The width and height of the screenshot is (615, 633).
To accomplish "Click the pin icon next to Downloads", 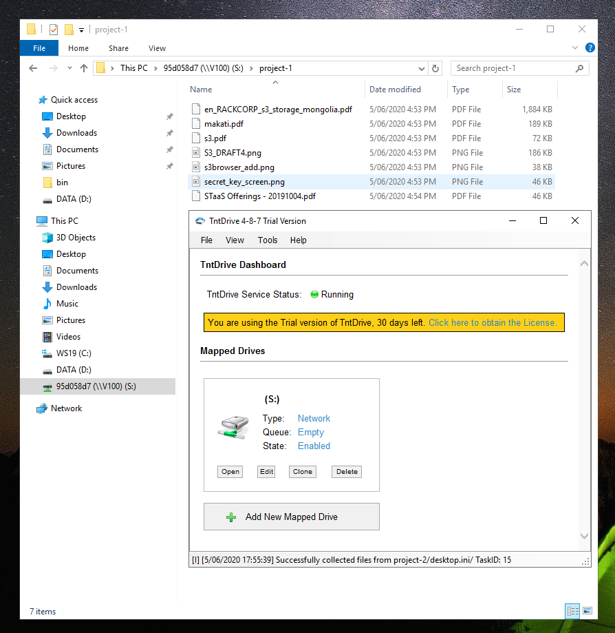I will tap(170, 133).
